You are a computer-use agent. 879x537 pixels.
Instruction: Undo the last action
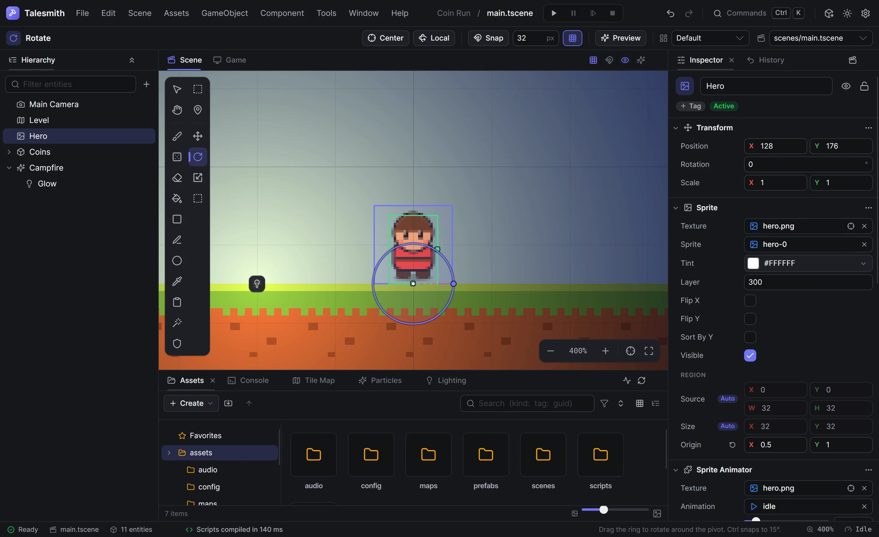click(x=670, y=13)
